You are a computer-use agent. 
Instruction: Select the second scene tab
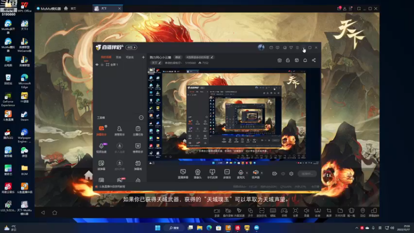point(119,57)
